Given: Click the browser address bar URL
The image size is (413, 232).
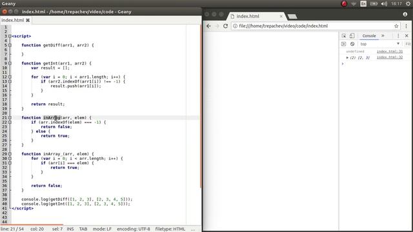Looking at the screenshot, I should (283, 26).
